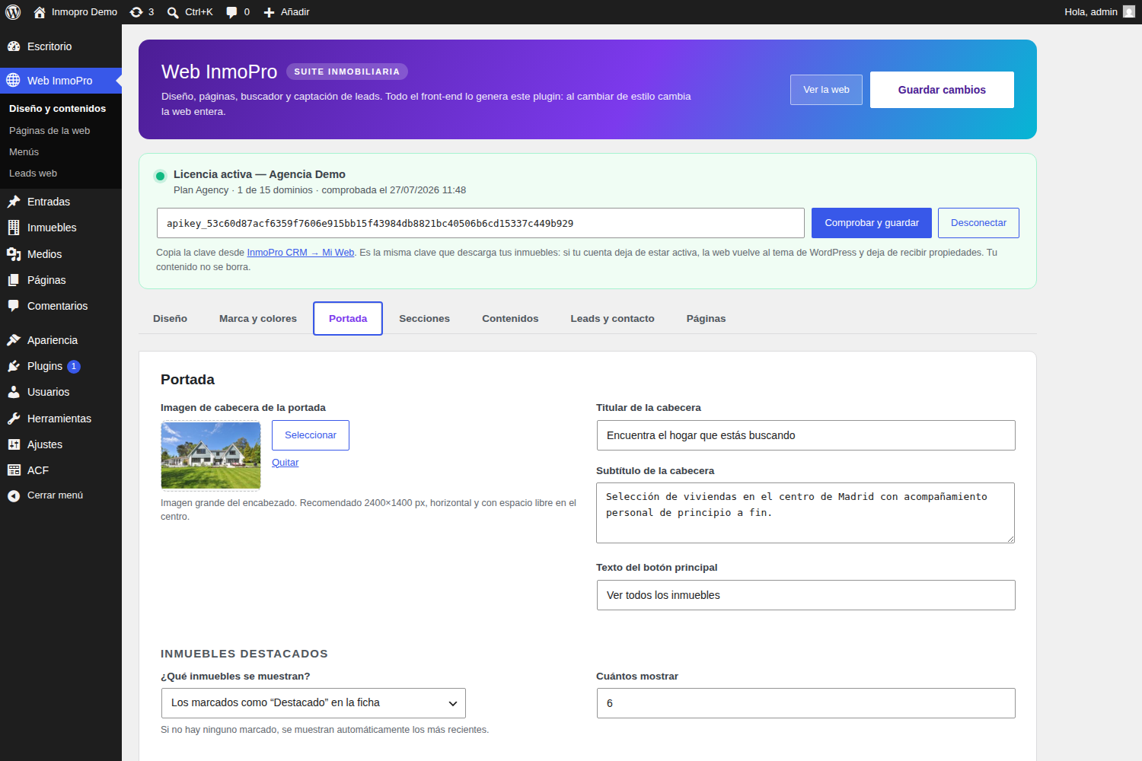
Task: Open the comments bubble icon in the admin bar
Action: point(231,12)
